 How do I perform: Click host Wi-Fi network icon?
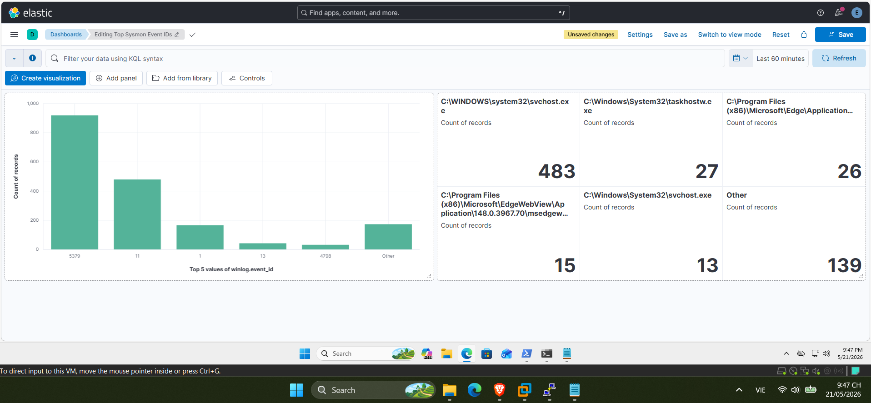pos(782,390)
